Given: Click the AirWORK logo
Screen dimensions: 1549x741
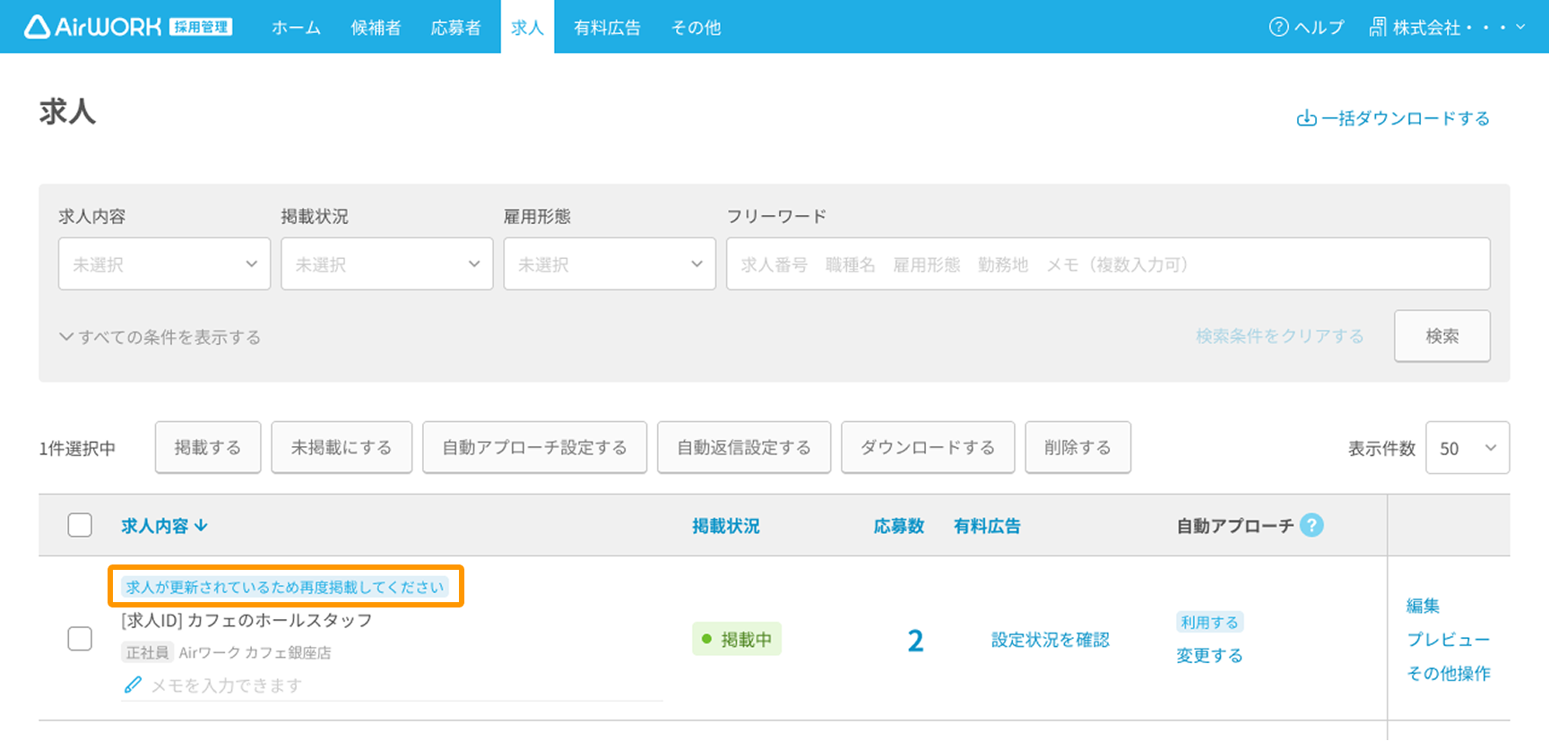Looking at the screenshot, I should point(128,27).
